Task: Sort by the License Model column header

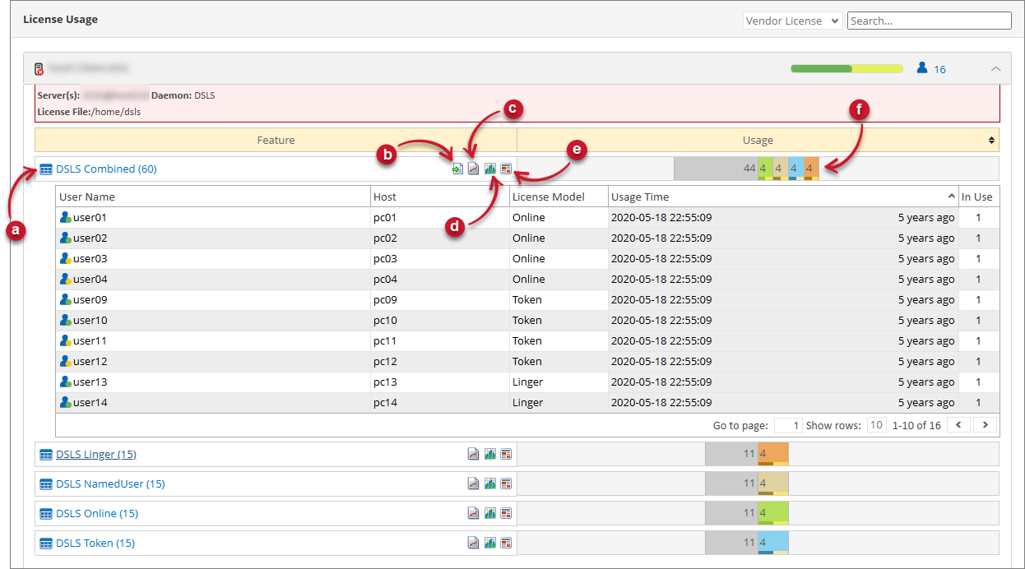Action: tap(559, 197)
